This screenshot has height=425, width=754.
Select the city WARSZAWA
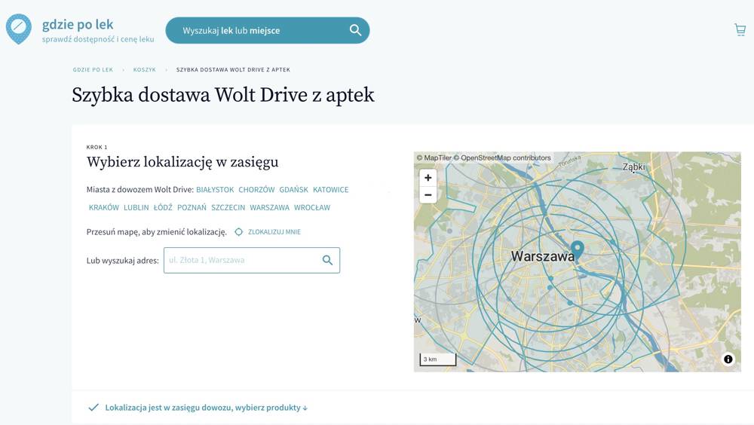point(270,208)
